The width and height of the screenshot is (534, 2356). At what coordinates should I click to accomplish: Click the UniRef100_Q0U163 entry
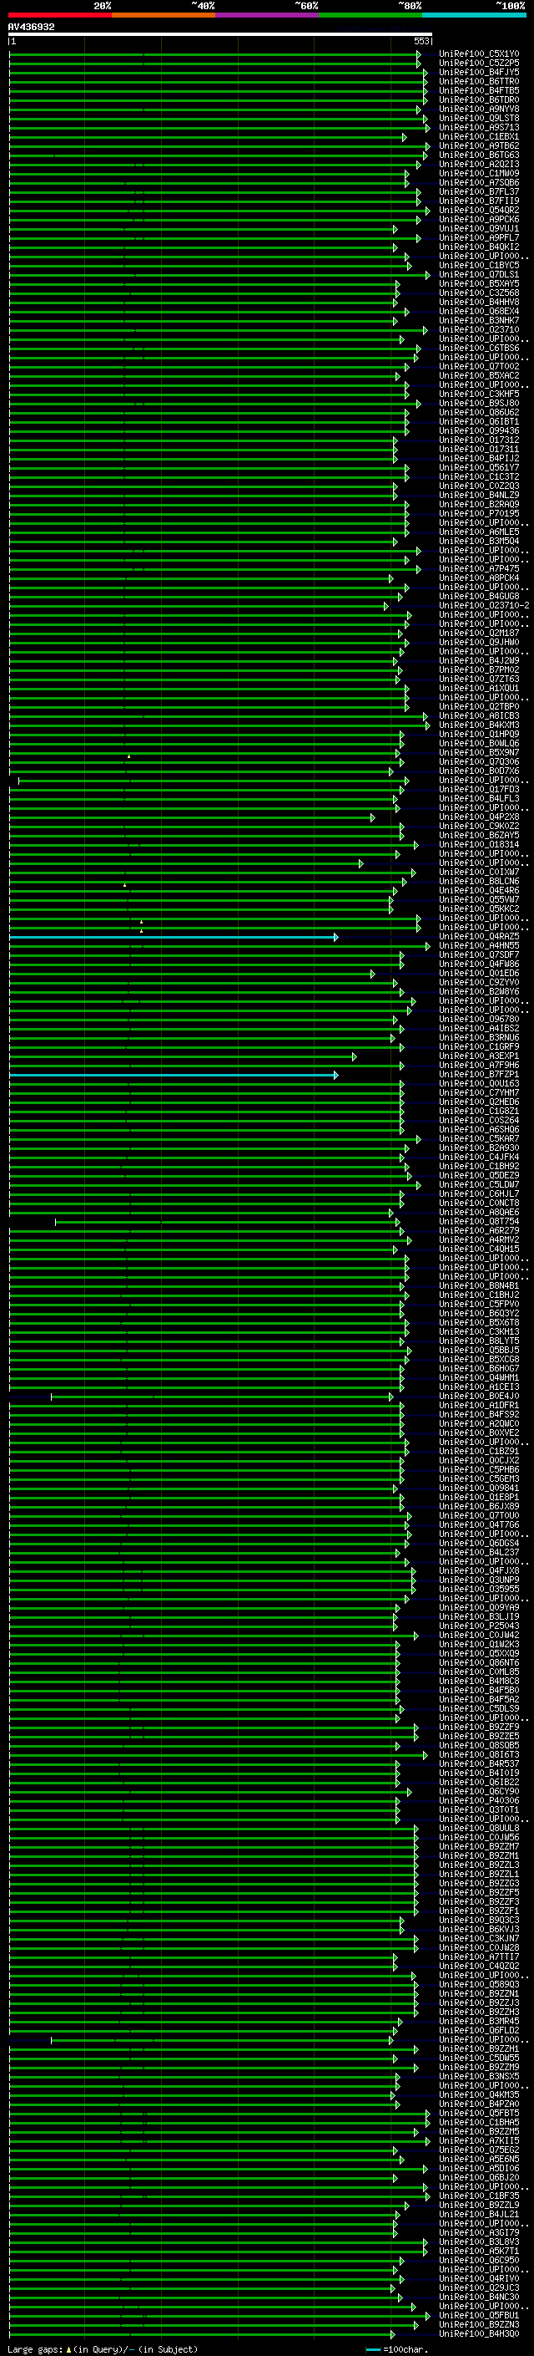[x=479, y=1084]
